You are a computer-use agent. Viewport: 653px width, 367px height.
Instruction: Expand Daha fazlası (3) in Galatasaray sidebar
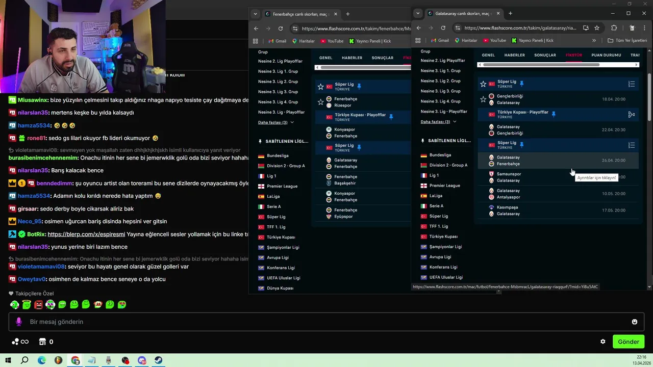(438, 122)
